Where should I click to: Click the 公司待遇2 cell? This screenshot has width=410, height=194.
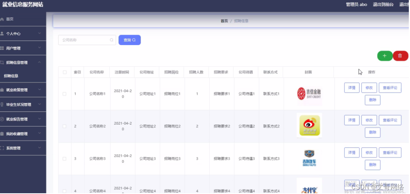247,126
